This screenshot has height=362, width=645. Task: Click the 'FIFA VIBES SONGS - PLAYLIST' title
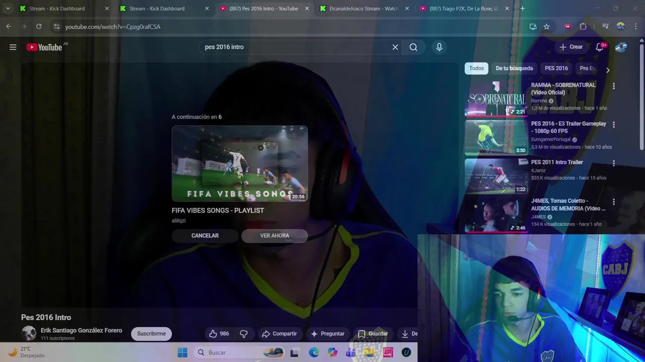click(x=218, y=211)
